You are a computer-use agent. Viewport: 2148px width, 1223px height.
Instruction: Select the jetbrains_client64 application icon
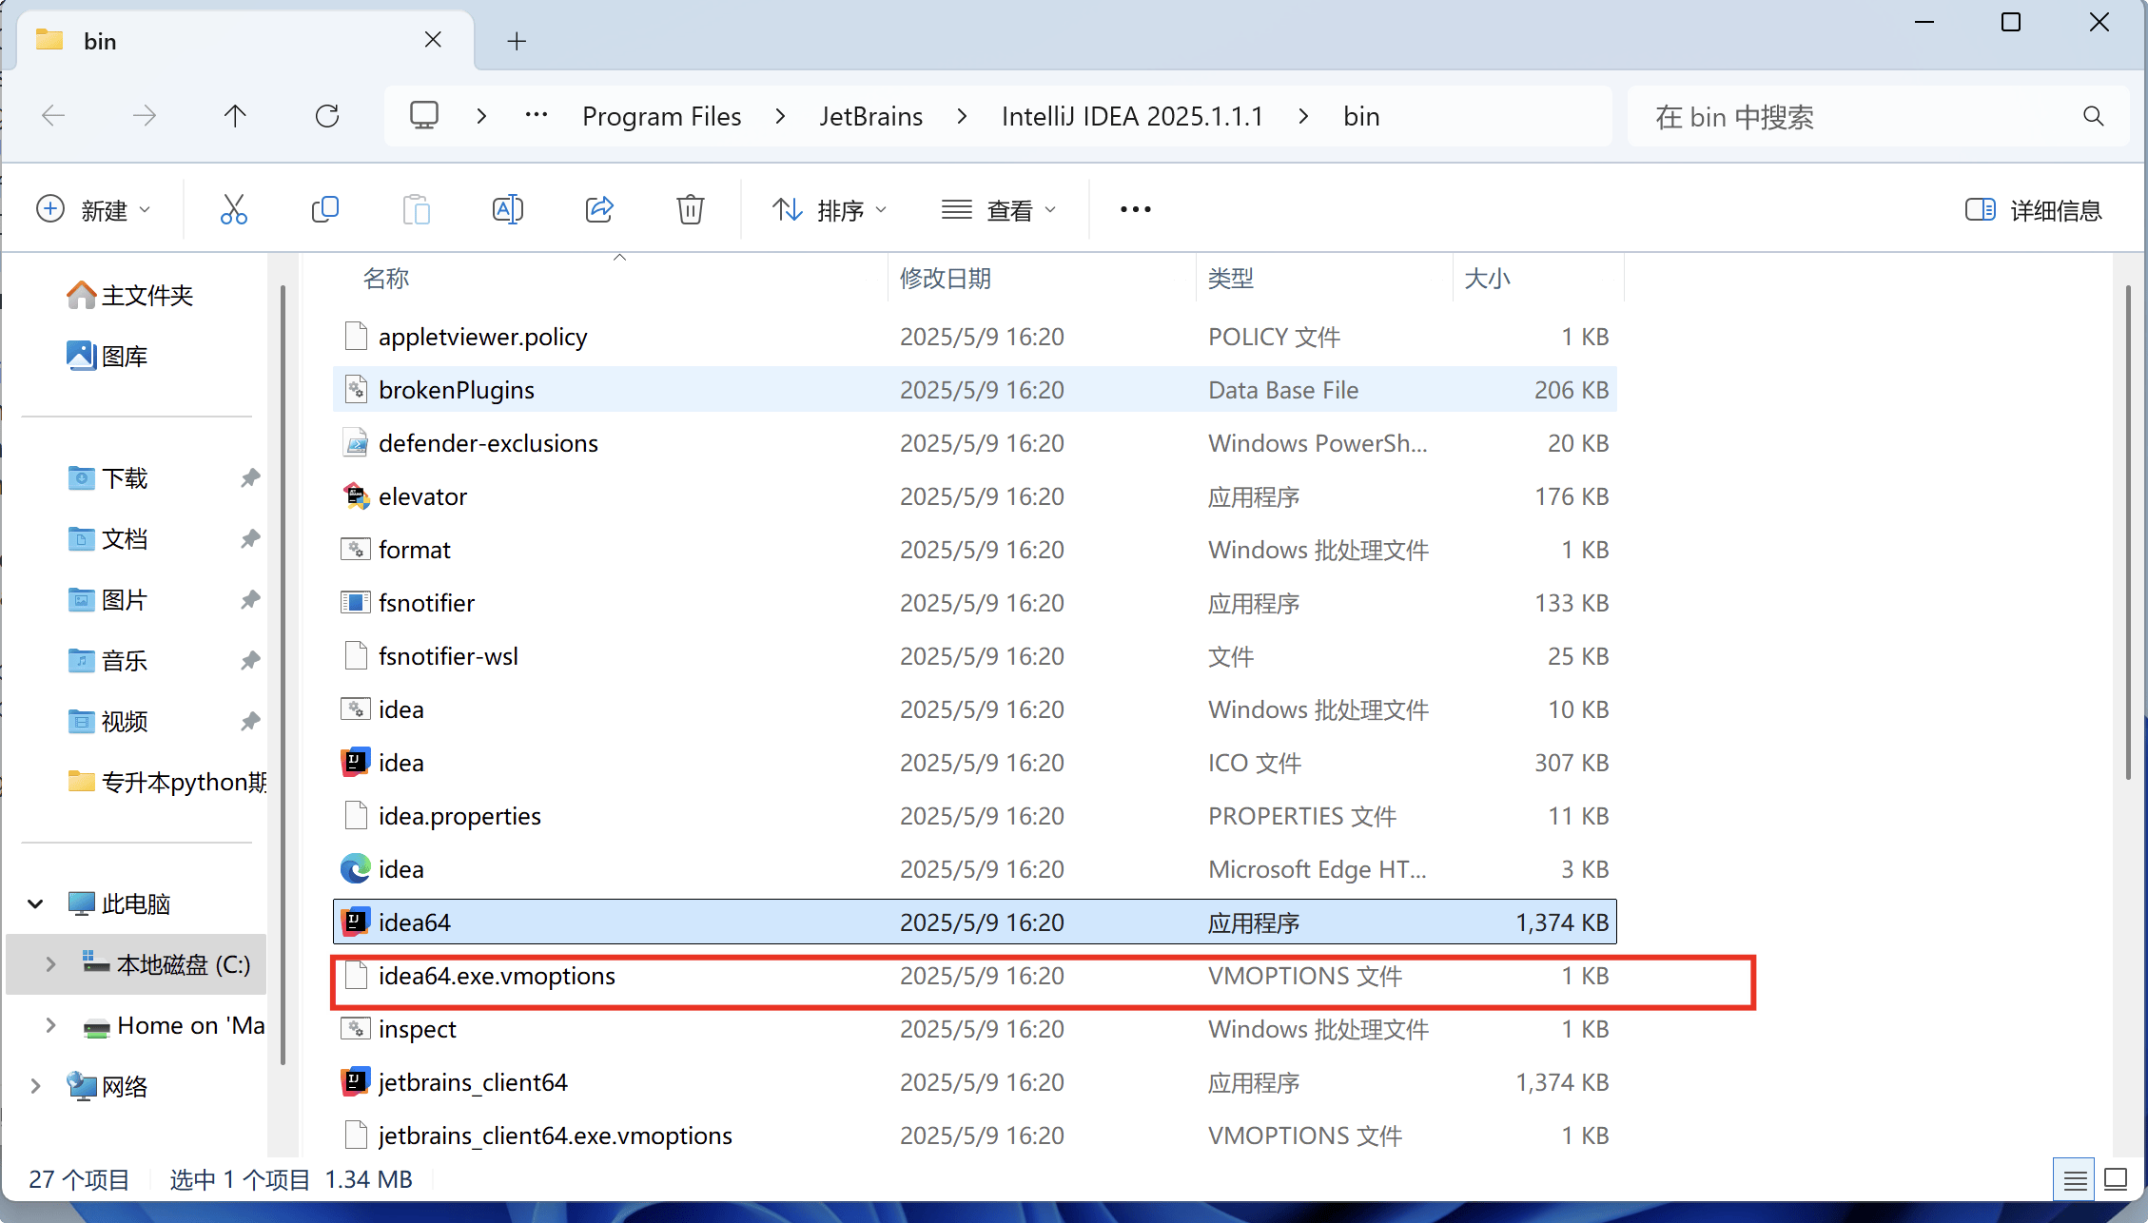coord(356,1082)
